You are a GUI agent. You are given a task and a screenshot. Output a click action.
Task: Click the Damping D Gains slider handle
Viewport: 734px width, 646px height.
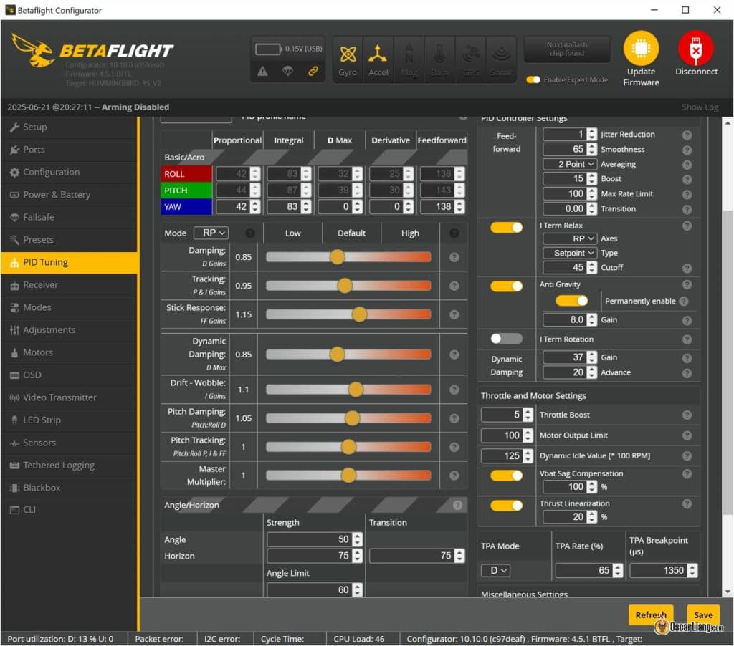[337, 257]
